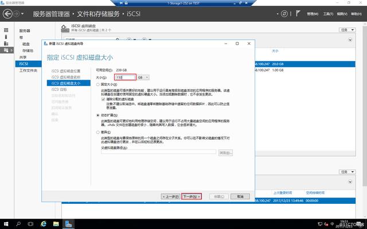
Task: Expand the lower panel chevron button
Action: [x=350, y=182]
